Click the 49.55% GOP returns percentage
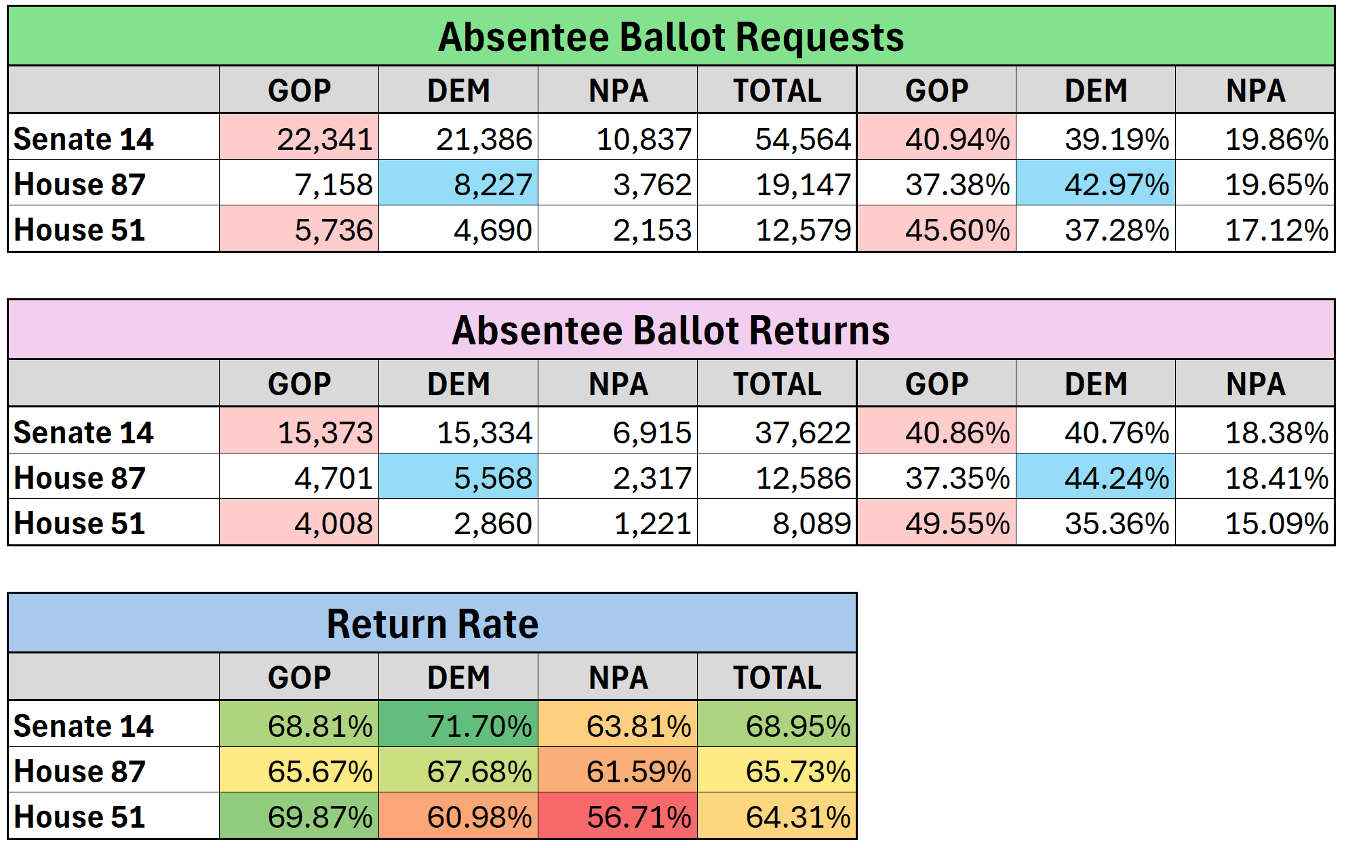The height and width of the screenshot is (848, 1346). coord(936,522)
